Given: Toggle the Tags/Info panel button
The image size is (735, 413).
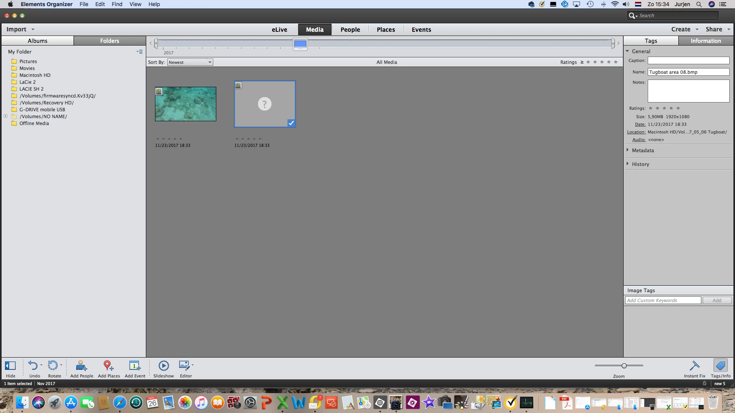Looking at the screenshot, I should pos(720,366).
